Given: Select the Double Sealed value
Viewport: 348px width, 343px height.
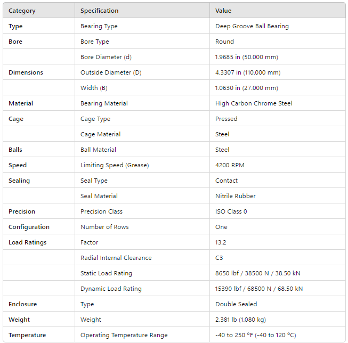Looking at the screenshot, I should [x=236, y=304].
